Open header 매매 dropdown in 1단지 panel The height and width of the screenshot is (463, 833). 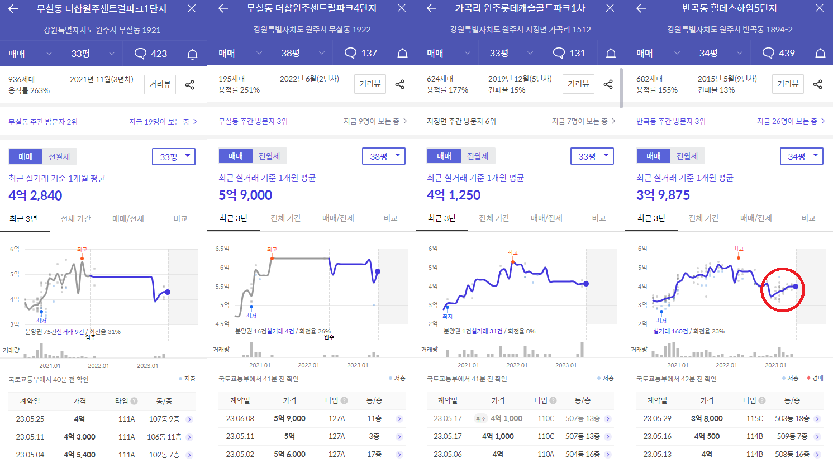click(30, 54)
